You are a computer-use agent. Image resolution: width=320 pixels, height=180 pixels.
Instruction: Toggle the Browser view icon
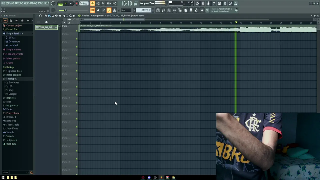pos(180,10)
